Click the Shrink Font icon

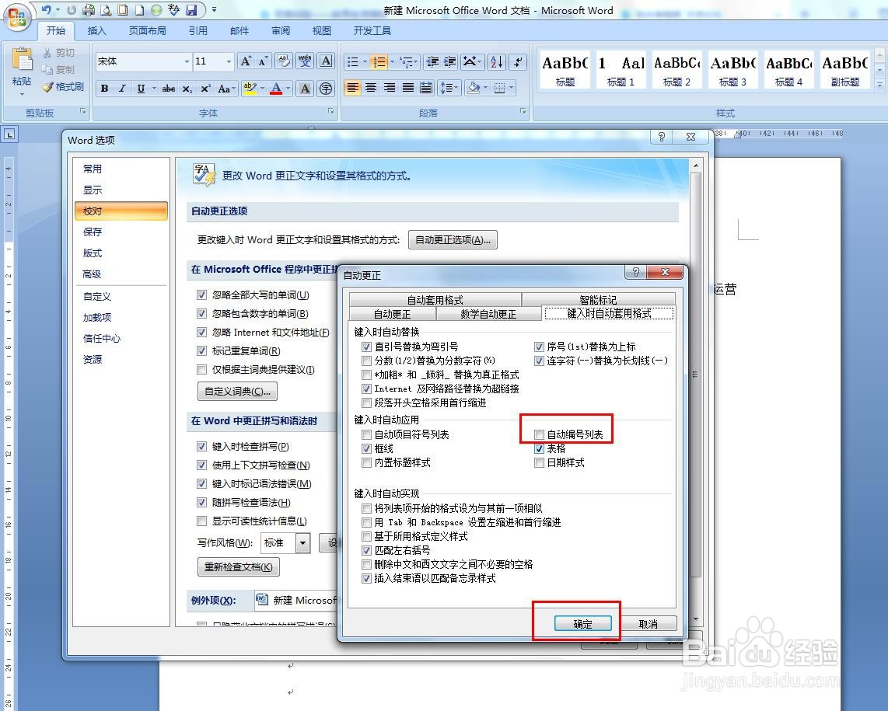[x=264, y=61]
